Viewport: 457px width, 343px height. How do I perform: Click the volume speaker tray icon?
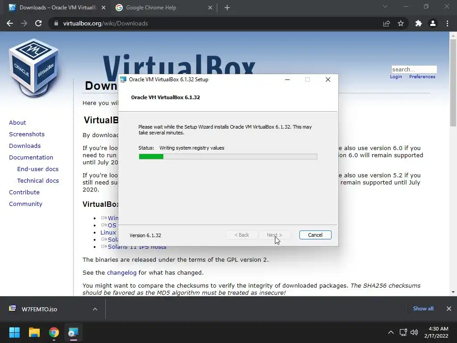(414, 332)
